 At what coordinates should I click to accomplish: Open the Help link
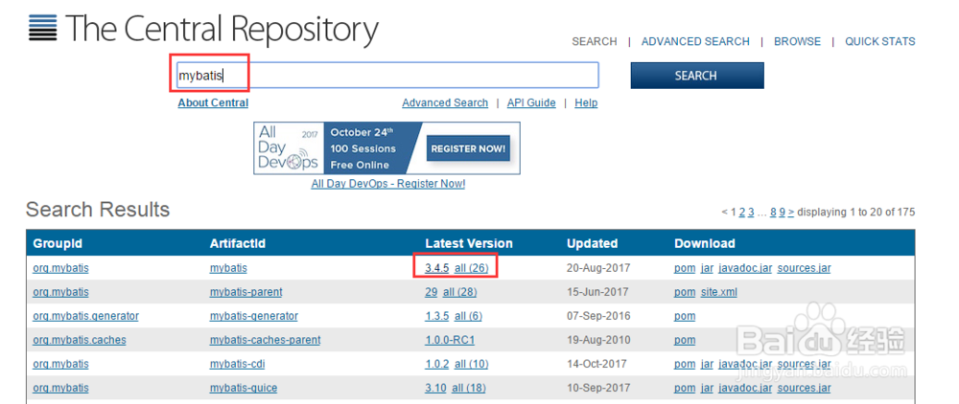(586, 102)
